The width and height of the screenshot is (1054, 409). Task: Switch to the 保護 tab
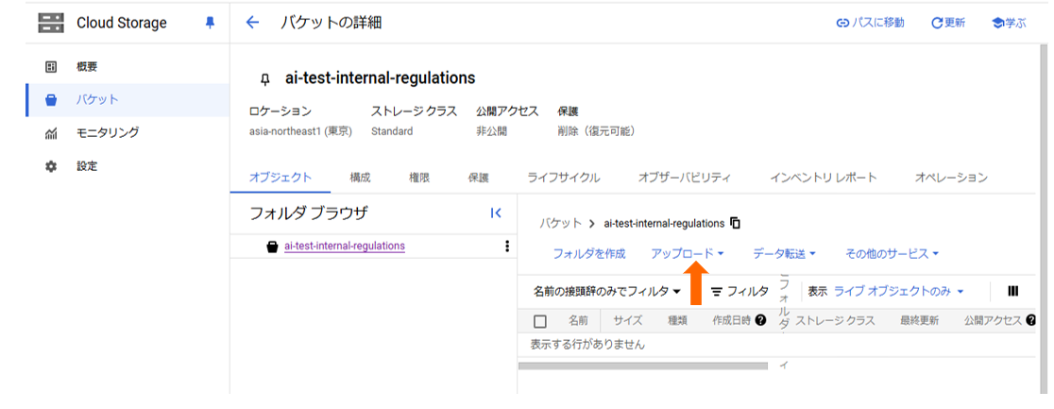tap(479, 178)
